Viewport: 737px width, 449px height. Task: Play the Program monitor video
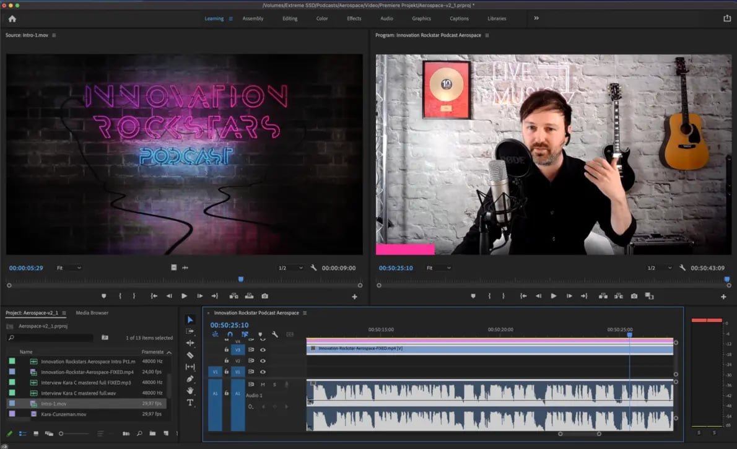pos(553,296)
